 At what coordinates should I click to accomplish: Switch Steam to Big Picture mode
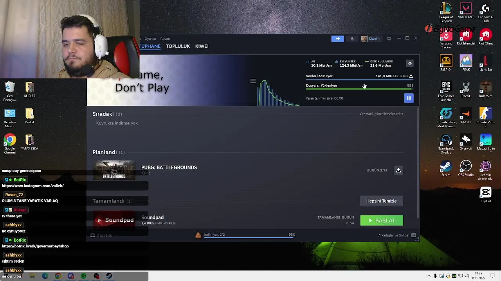pos(389,39)
